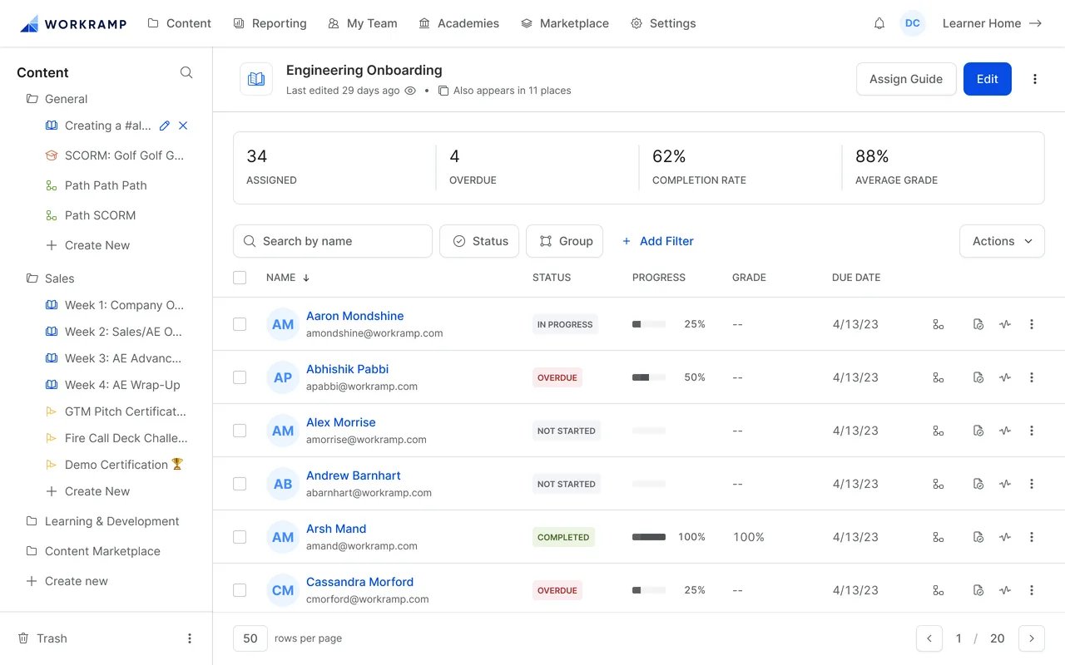Viewport: 1065px width, 665px height.
Task: Open the Actions dropdown
Action: coord(1002,241)
